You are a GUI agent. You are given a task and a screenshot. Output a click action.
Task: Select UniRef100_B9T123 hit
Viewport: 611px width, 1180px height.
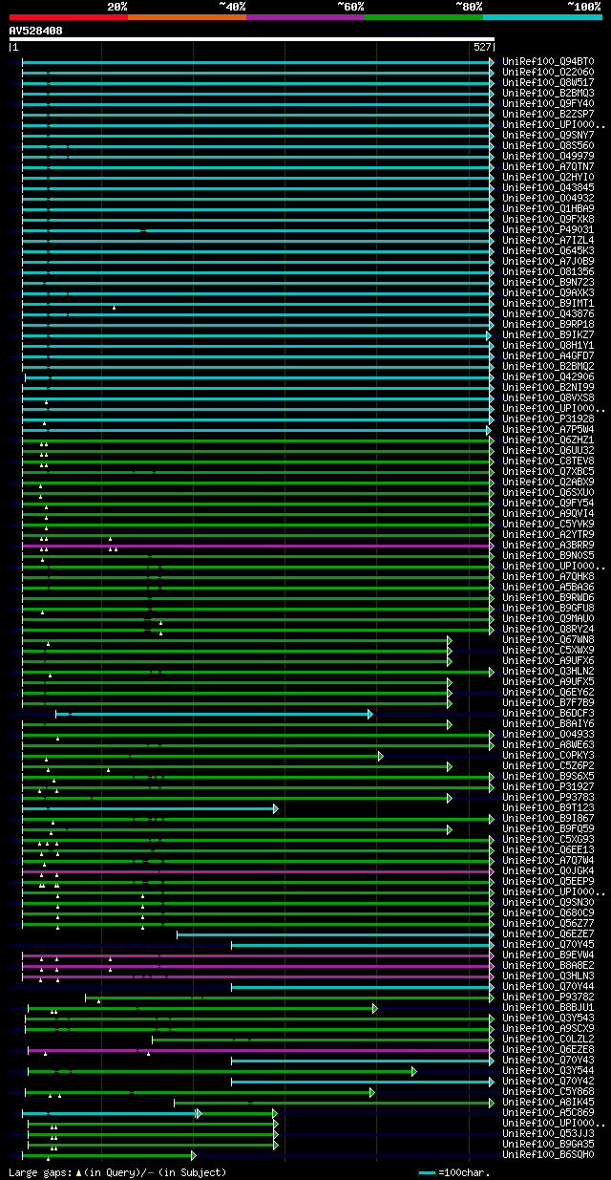549,807
